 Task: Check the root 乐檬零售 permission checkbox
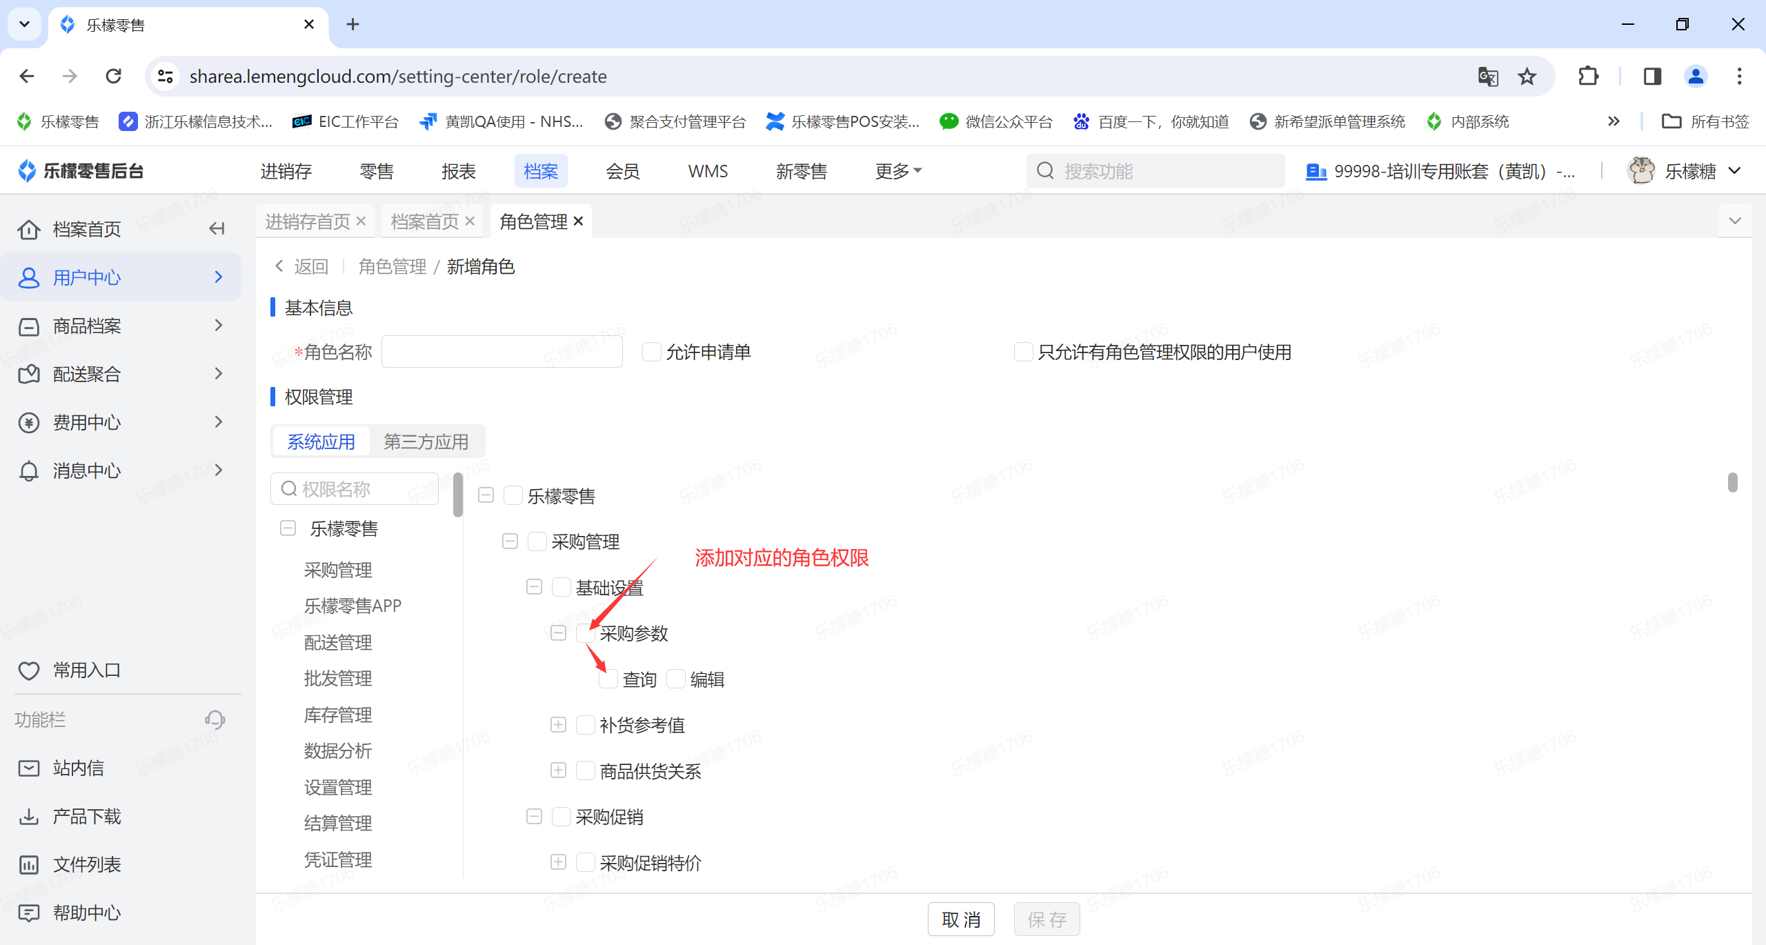click(x=513, y=495)
